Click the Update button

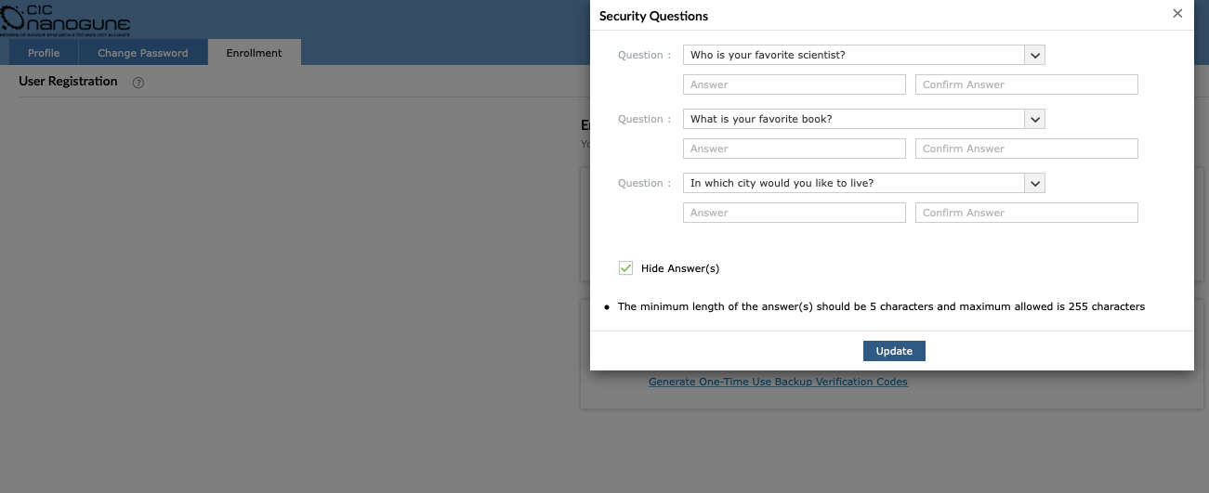click(894, 351)
